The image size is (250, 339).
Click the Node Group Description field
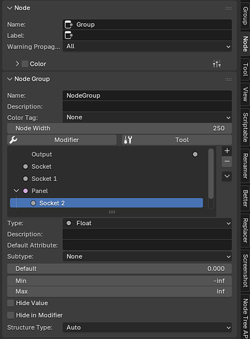pos(147,106)
